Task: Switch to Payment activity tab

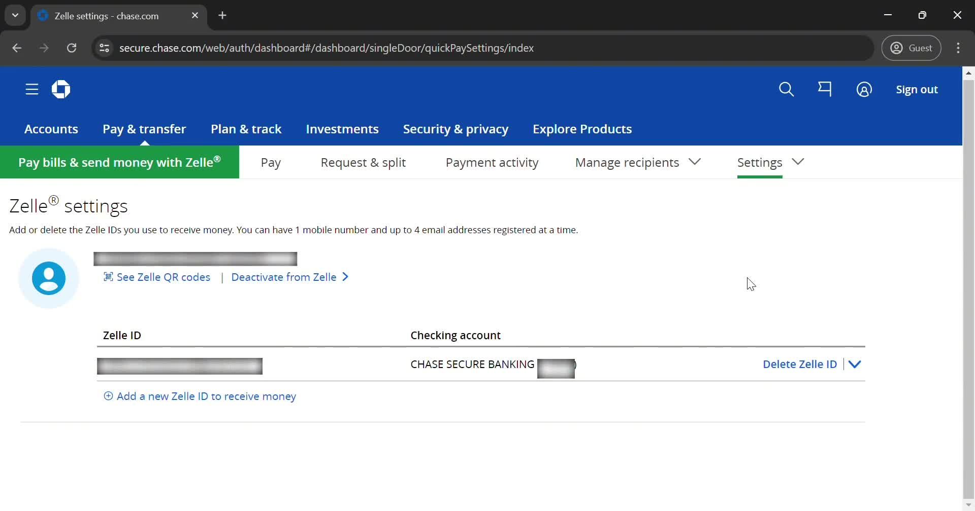Action: click(492, 163)
